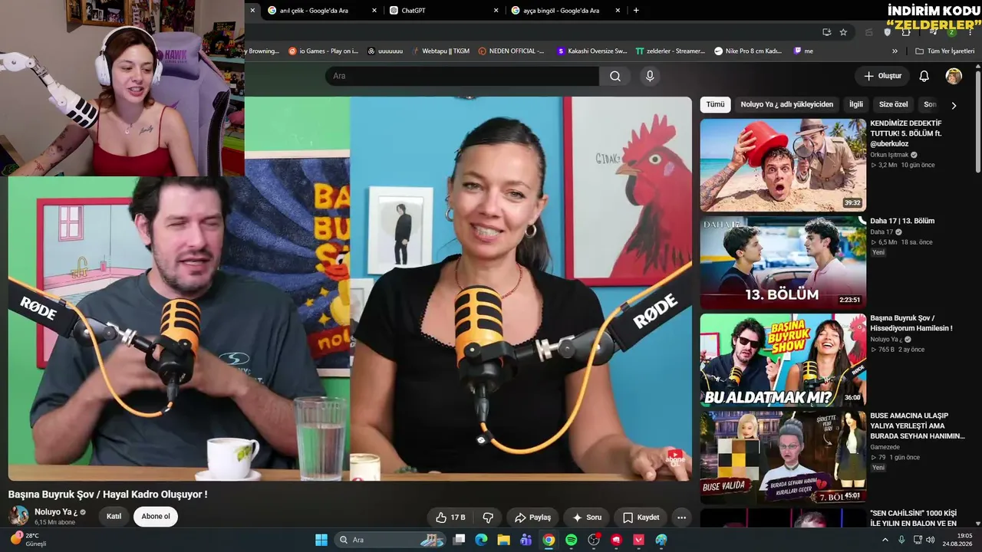Open the new tab plus button
Screen dimensions: 982x552
click(636, 11)
